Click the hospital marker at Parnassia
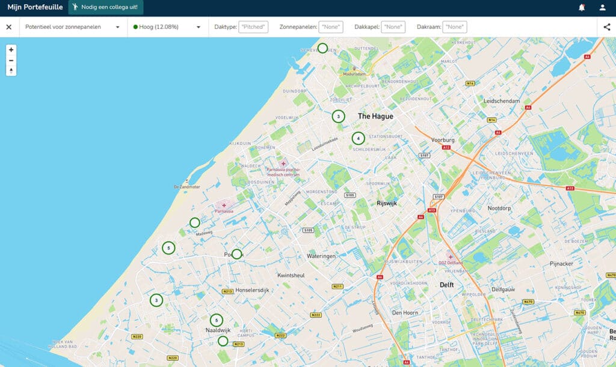 point(224,205)
